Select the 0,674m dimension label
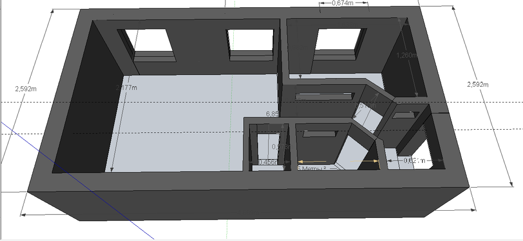Screen dimensions: 523x241 click(x=342, y=4)
